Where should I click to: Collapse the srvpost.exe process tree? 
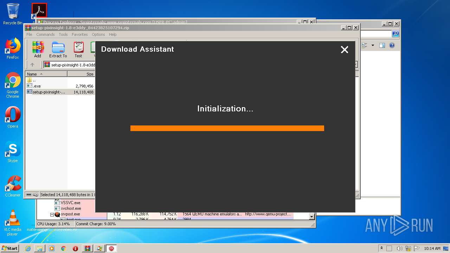(52, 214)
